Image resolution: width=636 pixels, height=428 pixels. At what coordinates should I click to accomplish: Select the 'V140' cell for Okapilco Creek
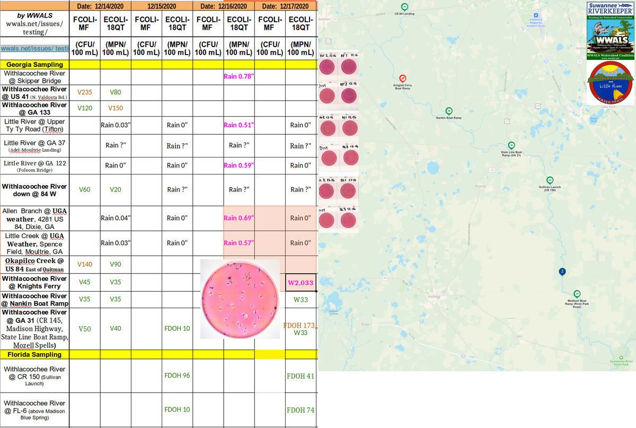point(85,264)
